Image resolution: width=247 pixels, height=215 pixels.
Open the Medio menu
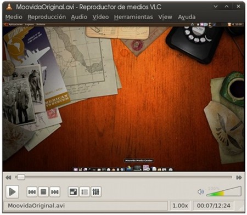(14, 17)
